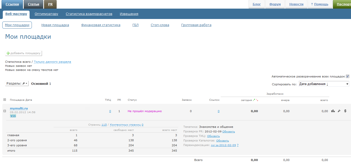Image resolution: width=351 pixels, height=163 pixels.
Task: Collapse the mymulti.ru row details
Action: 5,111
